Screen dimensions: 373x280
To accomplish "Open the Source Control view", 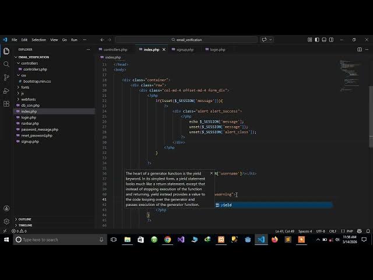I will 6,77.
